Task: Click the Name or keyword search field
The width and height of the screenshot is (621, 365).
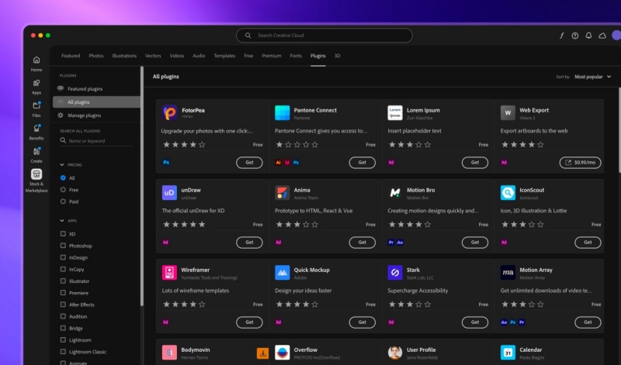Action: pyautogui.click(x=97, y=141)
